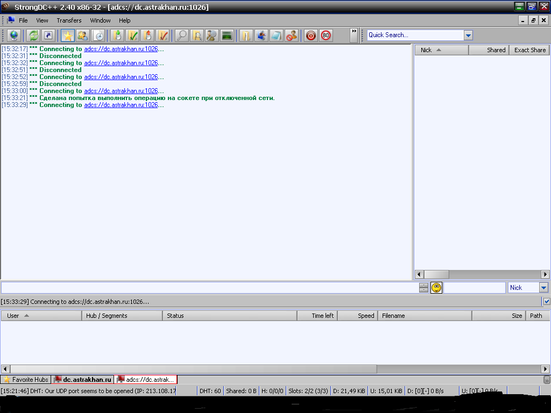The image size is (551, 413).
Task: Click the user list horizontal scrollbar
Action: [x=483, y=274]
